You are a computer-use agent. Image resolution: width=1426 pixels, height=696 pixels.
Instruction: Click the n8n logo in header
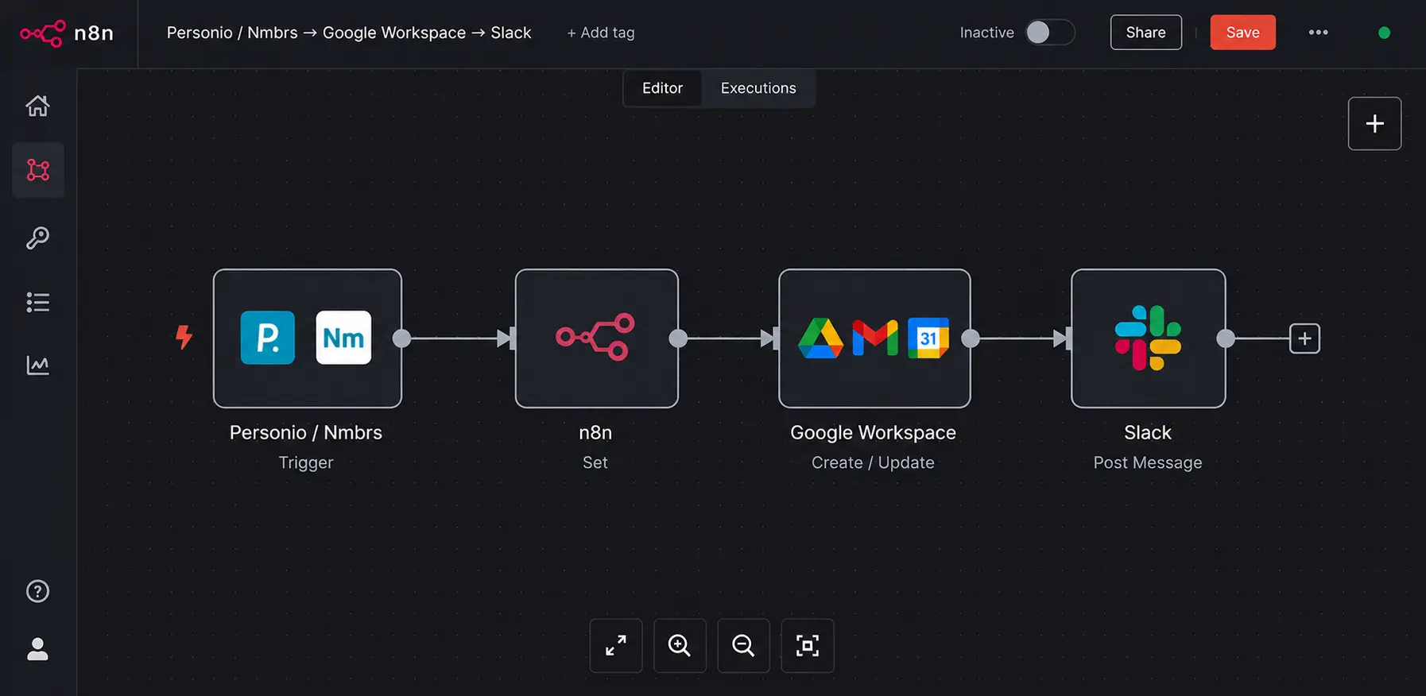pos(67,33)
